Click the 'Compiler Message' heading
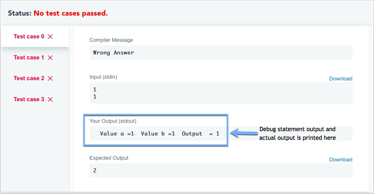 tap(111, 40)
